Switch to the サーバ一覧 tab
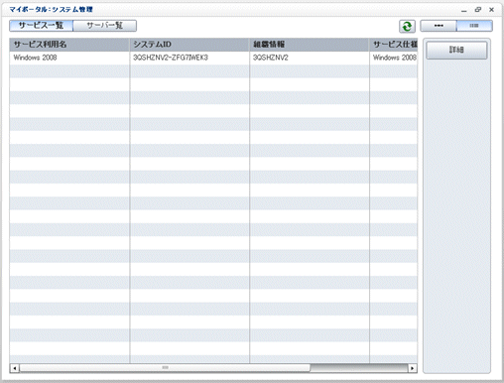Image resolution: width=504 pixels, height=383 pixels. point(104,26)
